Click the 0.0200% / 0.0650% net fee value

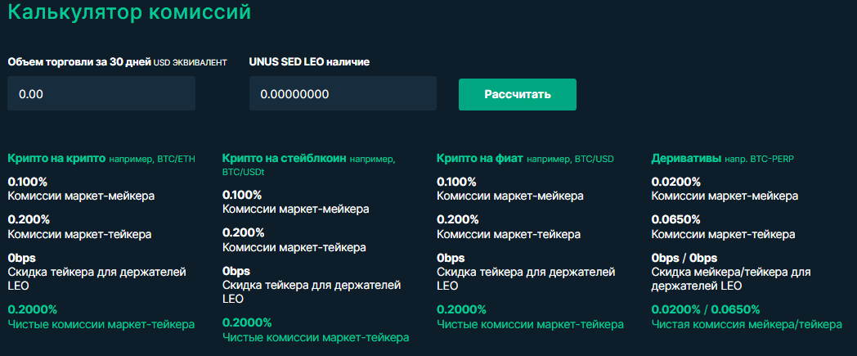[705, 309]
